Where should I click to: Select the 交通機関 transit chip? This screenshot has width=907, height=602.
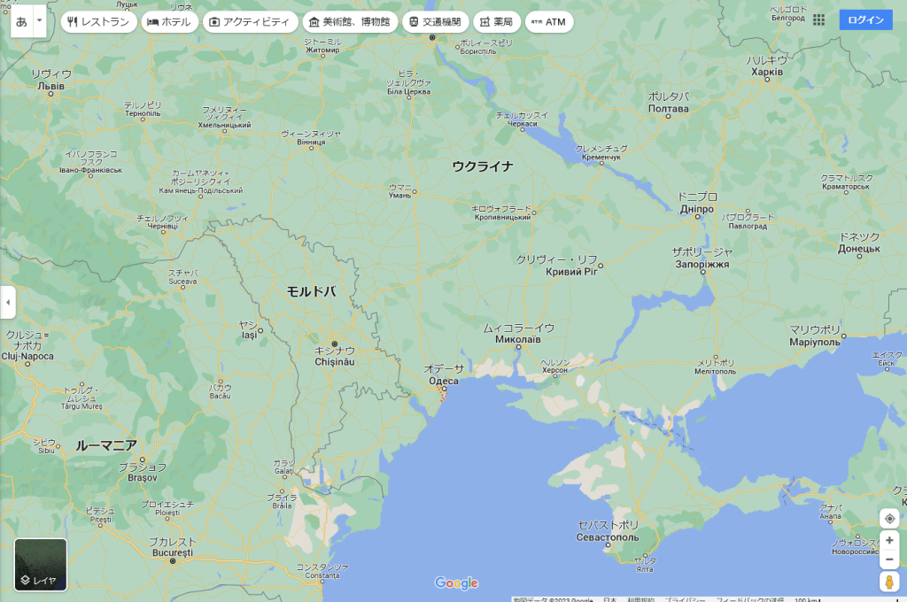435,22
